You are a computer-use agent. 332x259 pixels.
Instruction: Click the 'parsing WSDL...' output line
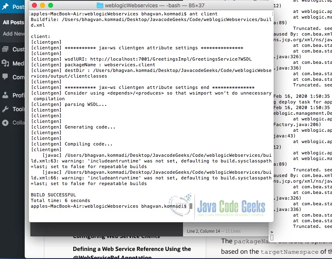(x=86, y=104)
